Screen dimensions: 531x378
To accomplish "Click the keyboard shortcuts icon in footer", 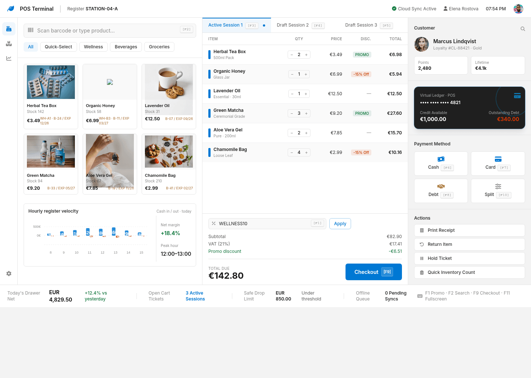I will (x=420, y=296).
